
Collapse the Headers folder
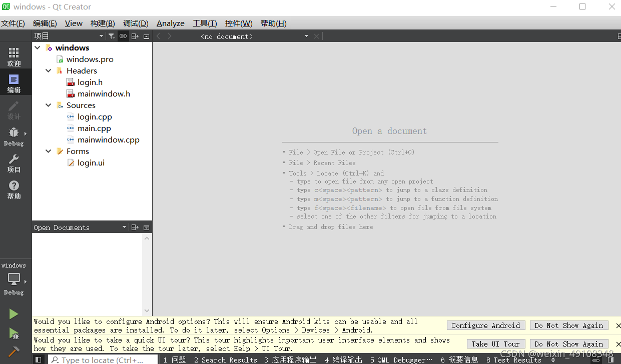49,70
